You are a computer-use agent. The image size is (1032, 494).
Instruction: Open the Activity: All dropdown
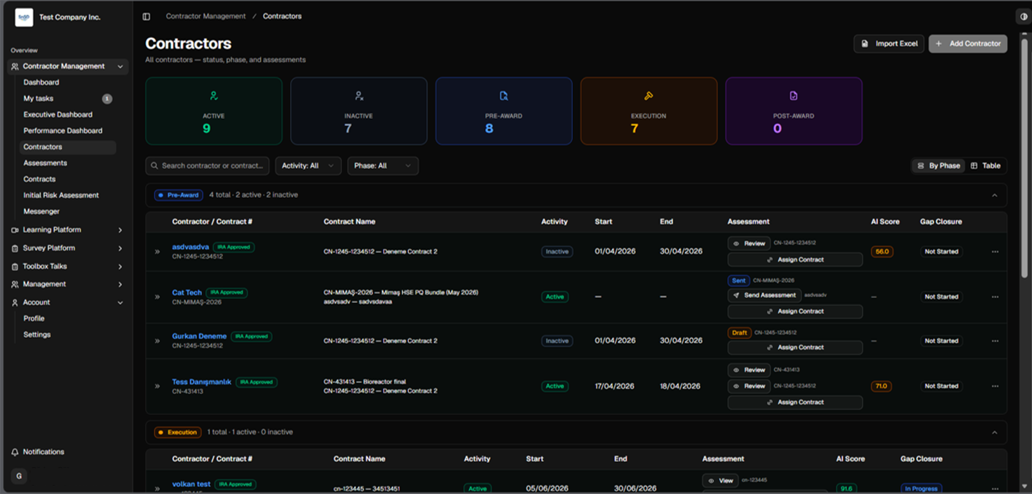(308, 166)
